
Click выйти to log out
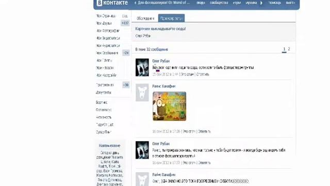point(290,3)
